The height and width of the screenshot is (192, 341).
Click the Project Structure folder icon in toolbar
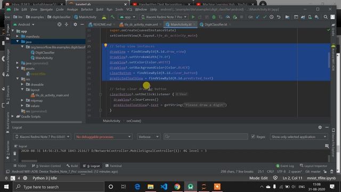287,17
